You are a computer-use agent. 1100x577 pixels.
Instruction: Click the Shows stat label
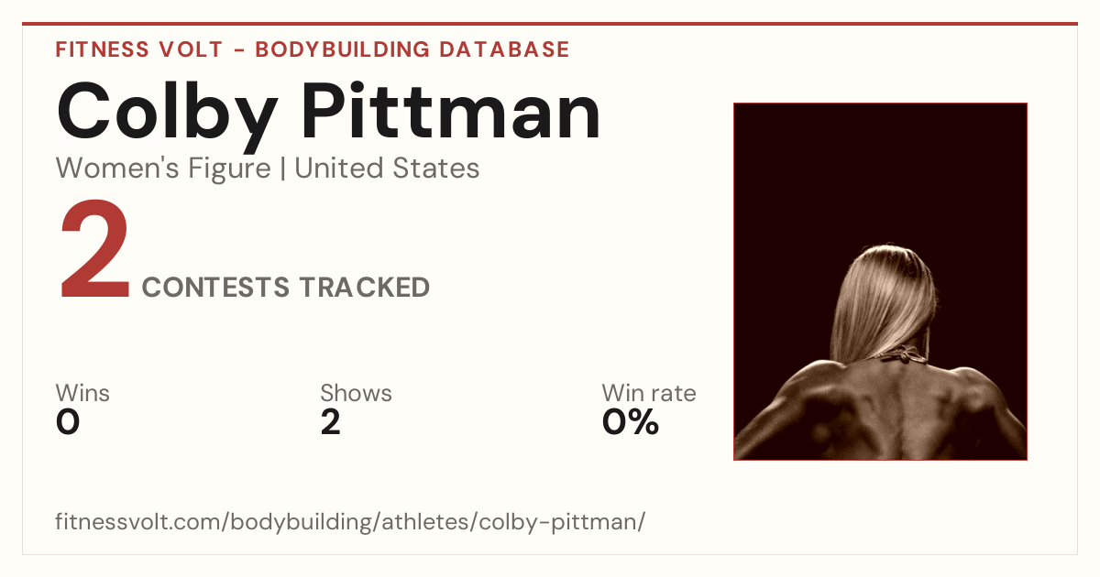coord(356,393)
